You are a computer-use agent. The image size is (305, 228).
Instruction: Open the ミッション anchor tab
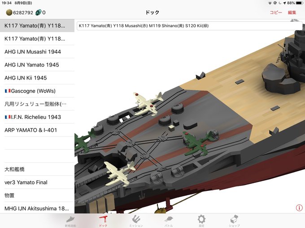136,221
